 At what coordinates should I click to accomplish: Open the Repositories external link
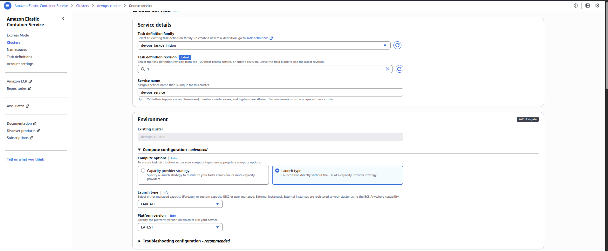pyautogui.click(x=19, y=89)
